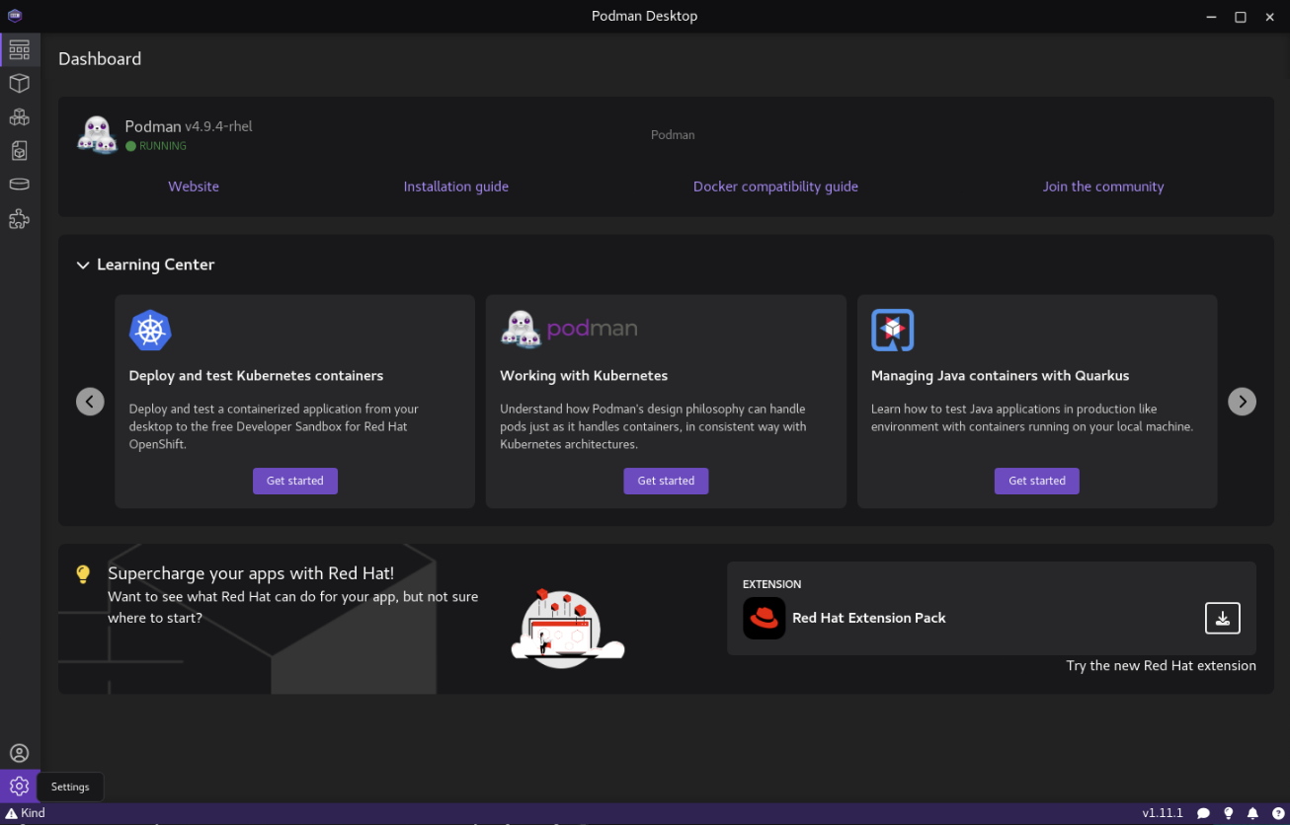
Task: Click the Podman v4.9.4-rhel provider name
Action: point(189,126)
